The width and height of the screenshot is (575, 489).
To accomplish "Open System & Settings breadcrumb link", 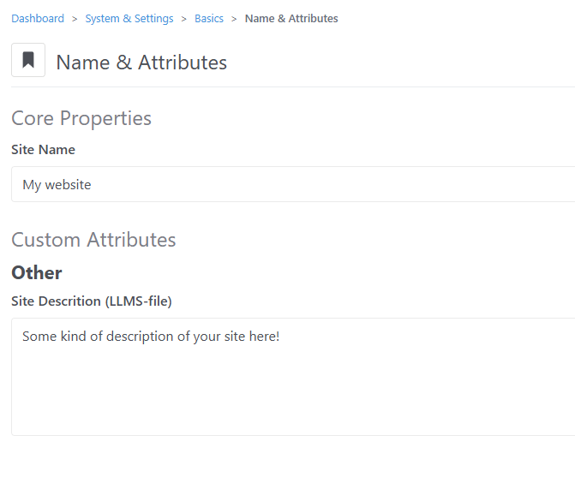I will (x=129, y=18).
